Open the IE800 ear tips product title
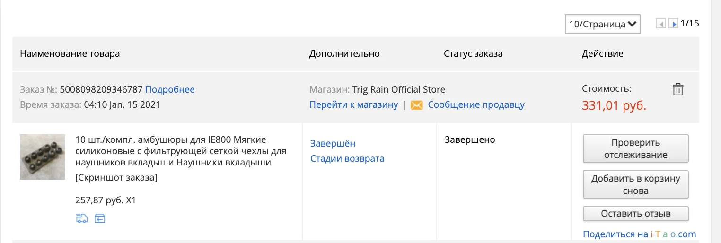Viewport: 721px width, 243px height. click(x=181, y=151)
